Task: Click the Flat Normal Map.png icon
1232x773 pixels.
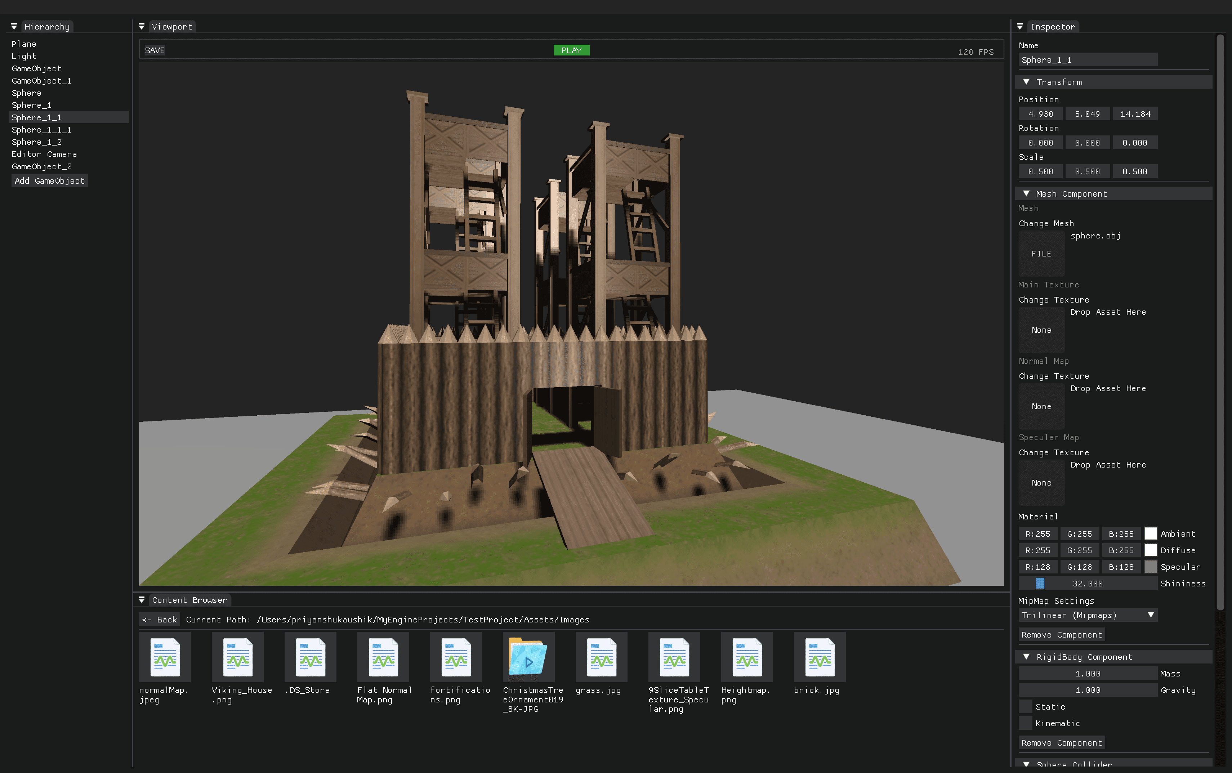Action: (383, 657)
